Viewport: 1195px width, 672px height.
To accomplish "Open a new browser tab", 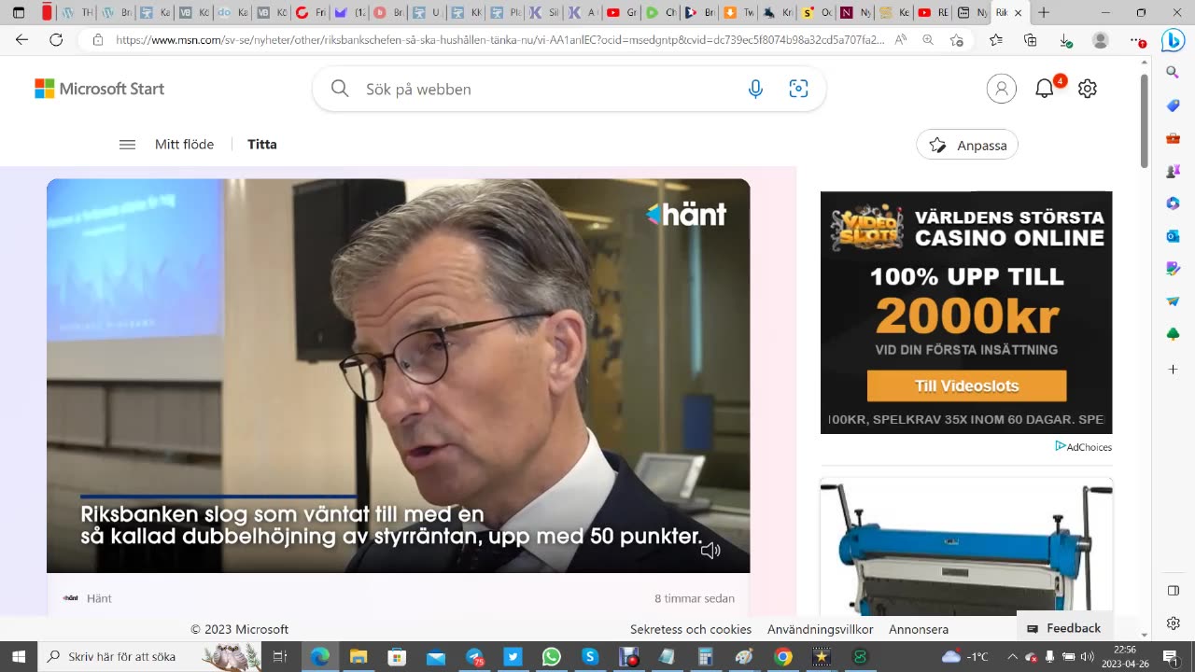I will click(x=1044, y=13).
